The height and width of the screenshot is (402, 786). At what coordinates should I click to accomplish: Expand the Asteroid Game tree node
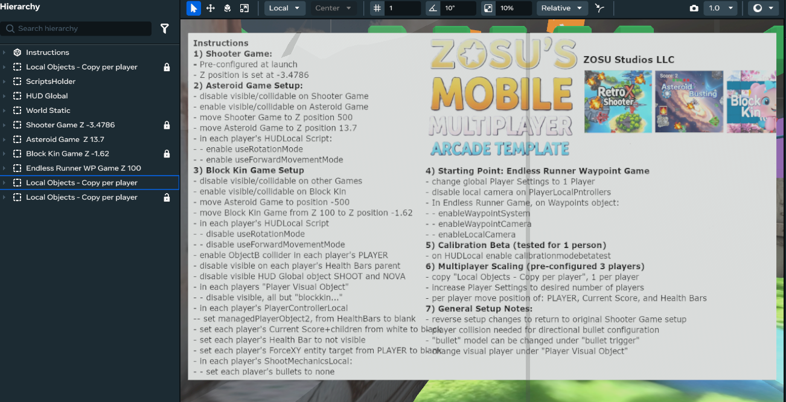tap(4, 139)
